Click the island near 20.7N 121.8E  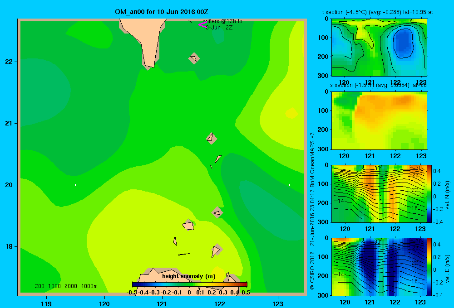212,139
